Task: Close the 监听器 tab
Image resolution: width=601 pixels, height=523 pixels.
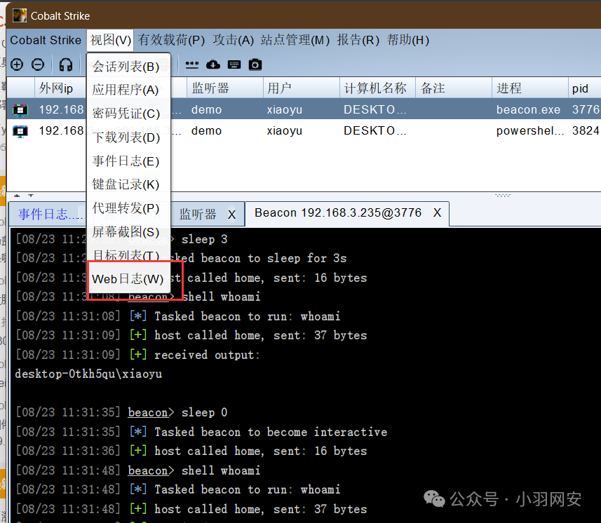Action: pyautogui.click(x=231, y=215)
